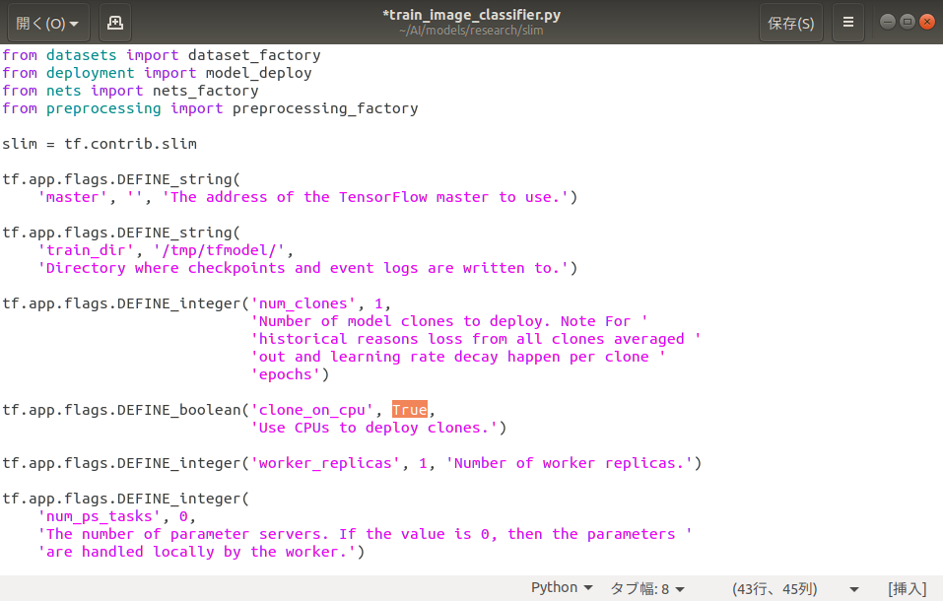Click 'The number of parameter servers' line
Image resolution: width=943 pixels, height=601 pixels.
pyautogui.click(x=365, y=534)
